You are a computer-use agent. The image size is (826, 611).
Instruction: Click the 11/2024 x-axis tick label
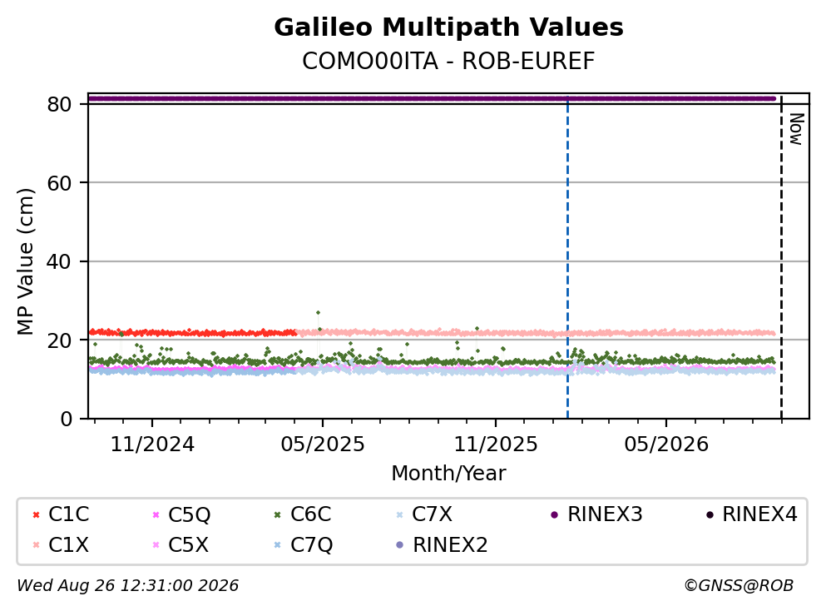tap(152, 445)
